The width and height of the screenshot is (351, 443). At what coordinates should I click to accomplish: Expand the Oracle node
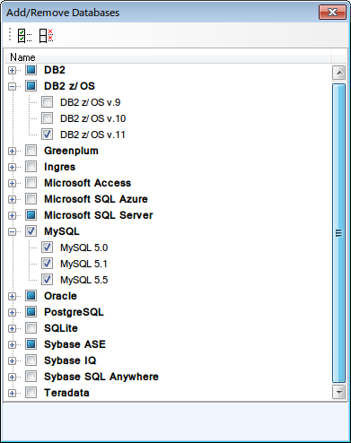point(12,297)
